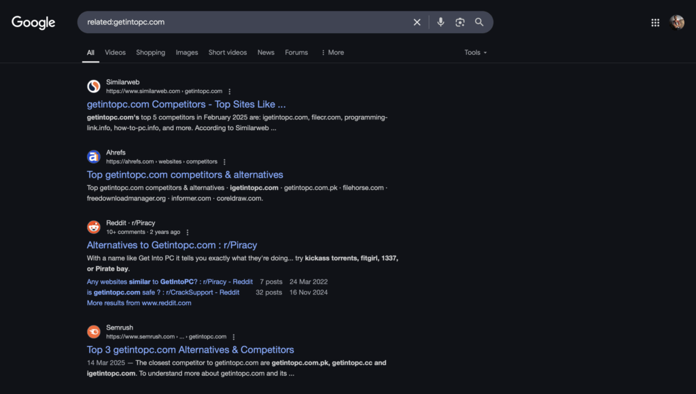Open Google Lens image search icon

[460, 22]
